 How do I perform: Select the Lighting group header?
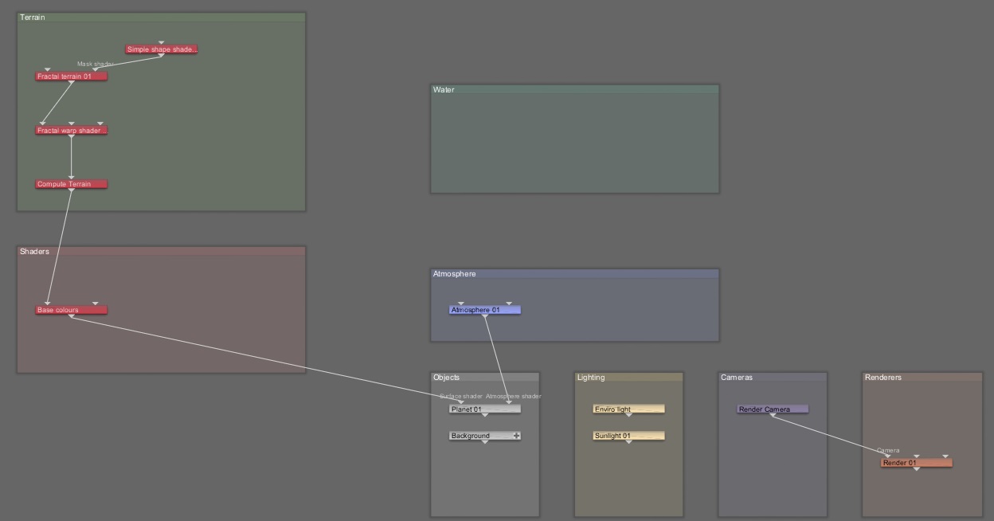pos(628,378)
